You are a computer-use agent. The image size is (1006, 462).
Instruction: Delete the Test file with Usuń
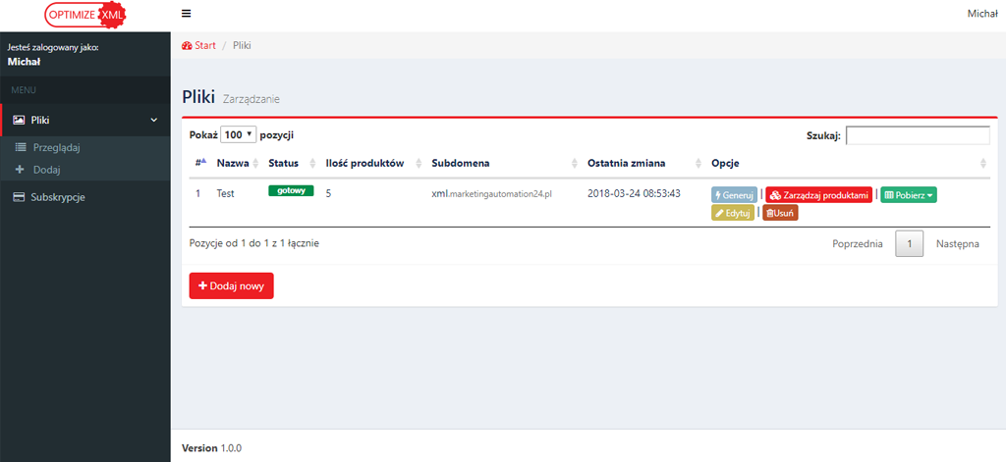[x=780, y=213]
